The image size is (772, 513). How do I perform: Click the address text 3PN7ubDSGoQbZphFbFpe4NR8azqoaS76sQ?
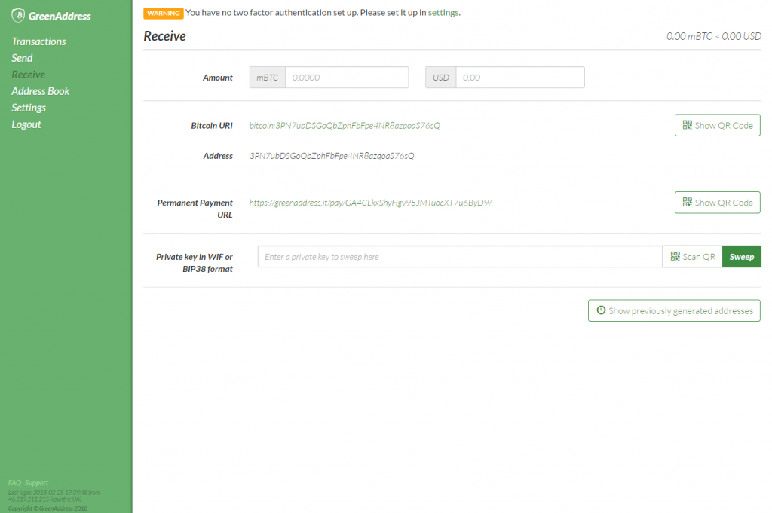tap(332, 156)
